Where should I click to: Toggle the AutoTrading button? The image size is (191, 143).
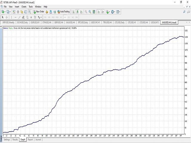pos(63,12)
